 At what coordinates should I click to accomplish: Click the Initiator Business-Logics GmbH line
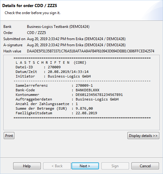click(x=53, y=76)
